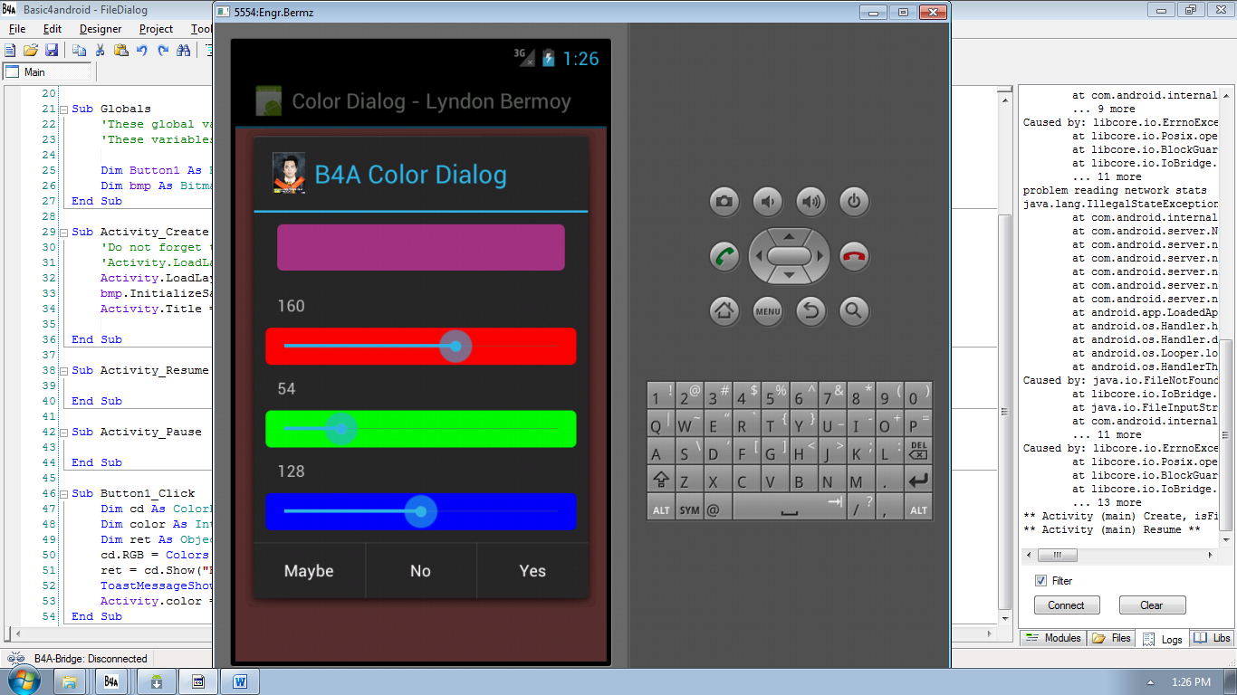Lower volume with emulator volume-down button
The image size is (1237, 695).
tap(767, 201)
